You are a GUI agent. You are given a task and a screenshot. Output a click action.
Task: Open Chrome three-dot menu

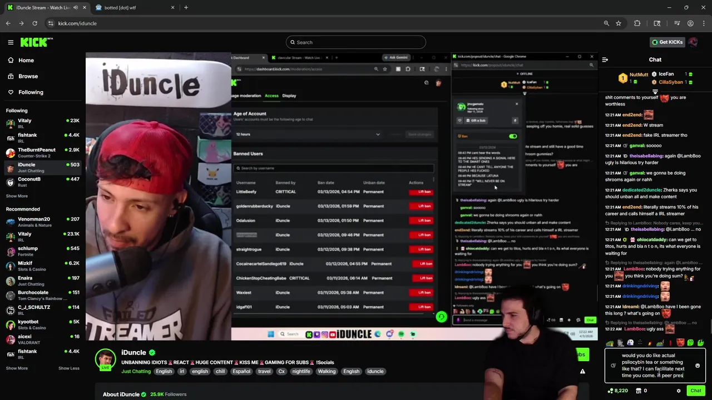coord(704,23)
